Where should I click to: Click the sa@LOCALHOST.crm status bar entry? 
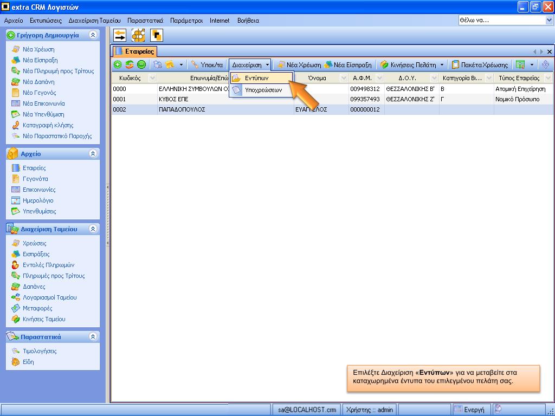coord(307,409)
